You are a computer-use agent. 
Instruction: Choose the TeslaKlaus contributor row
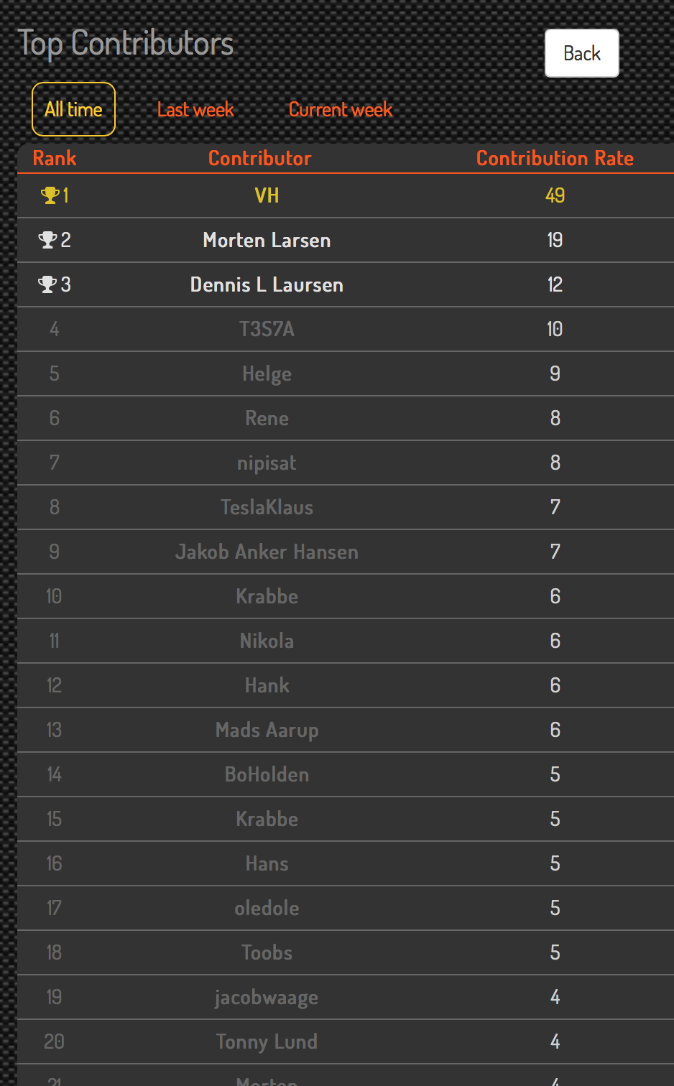click(346, 507)
